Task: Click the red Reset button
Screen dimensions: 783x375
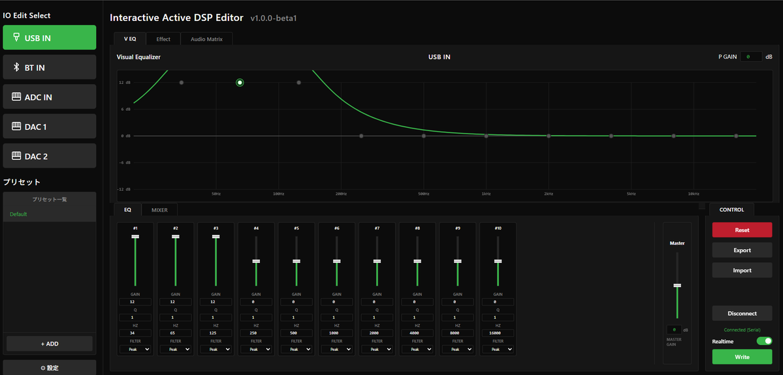Action: point(742,230)
